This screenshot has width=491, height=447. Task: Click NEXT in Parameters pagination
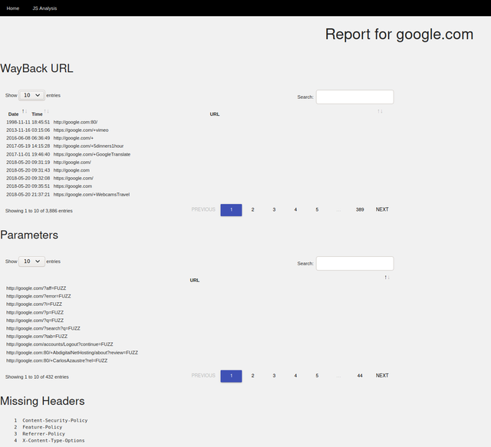click(x=382, y=376)
